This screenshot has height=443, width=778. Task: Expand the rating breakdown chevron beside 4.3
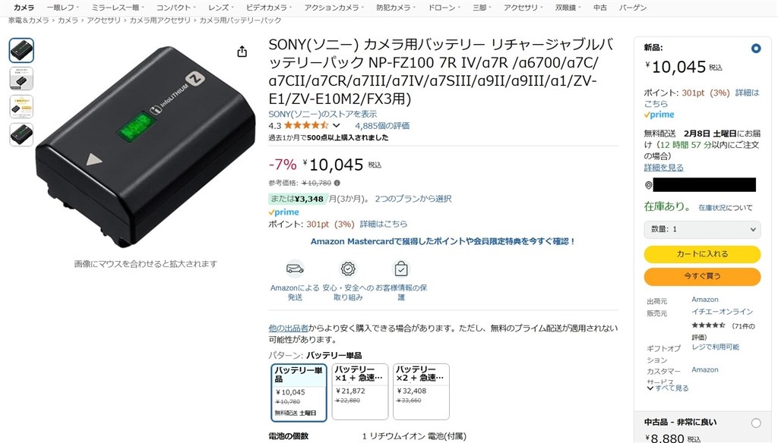pyautogui.click(x=337, y=125)
